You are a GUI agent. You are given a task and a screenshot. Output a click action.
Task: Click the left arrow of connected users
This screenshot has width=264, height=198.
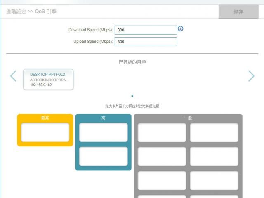click(x=13, y=76)
